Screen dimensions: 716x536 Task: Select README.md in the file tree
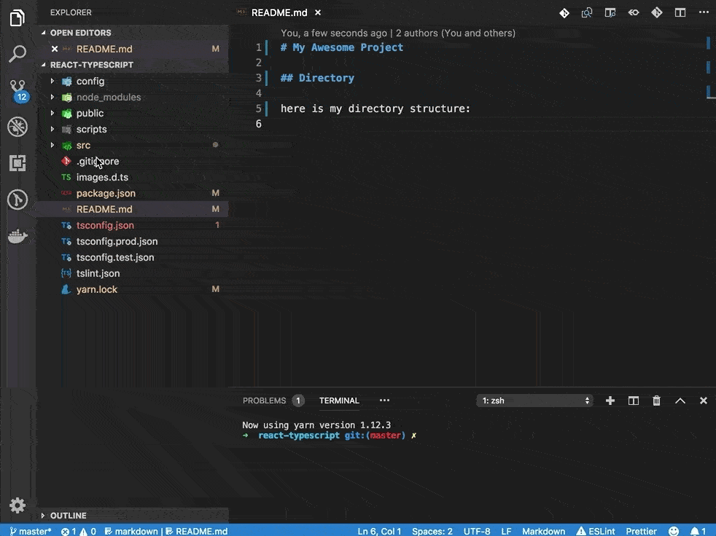pos(133,209)
